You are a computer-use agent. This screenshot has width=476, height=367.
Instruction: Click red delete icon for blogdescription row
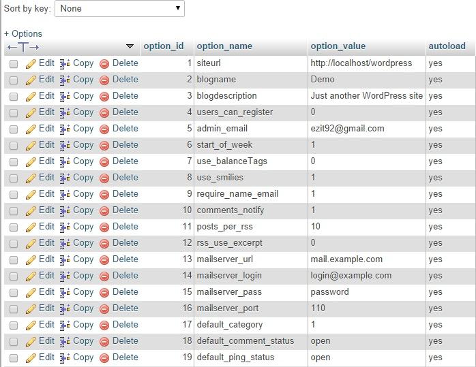pyautogui.click(x=104, y=97)
